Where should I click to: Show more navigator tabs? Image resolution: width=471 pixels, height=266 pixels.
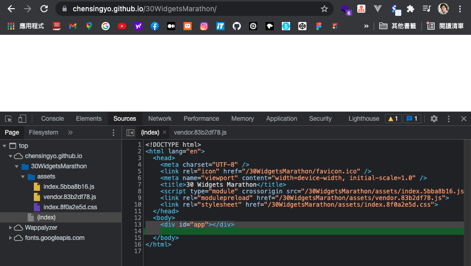70,132
